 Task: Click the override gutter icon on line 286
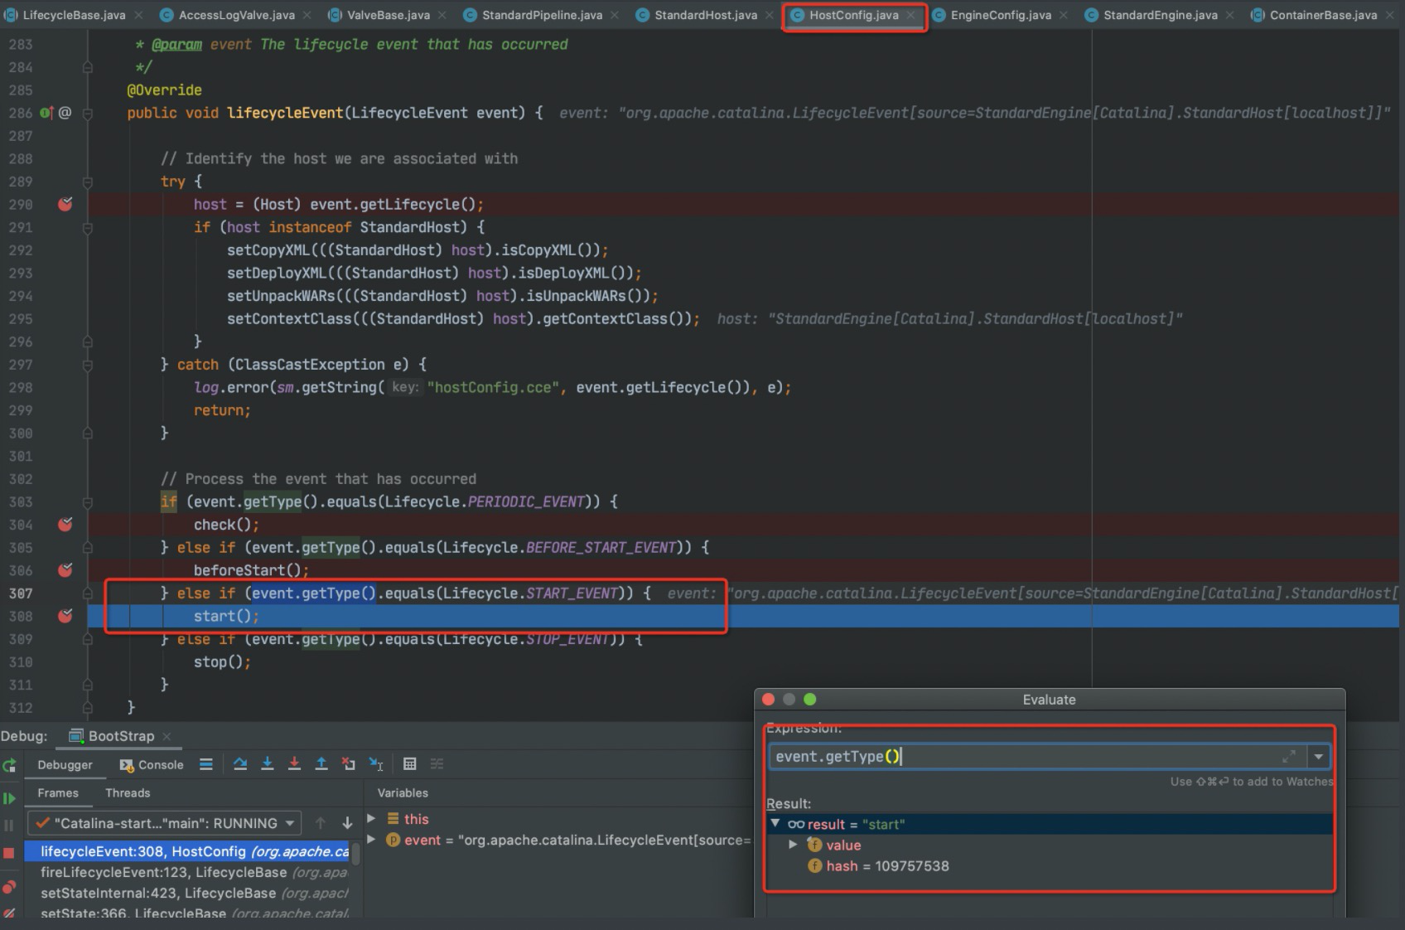pyautogui.click(x=47, y=113)
